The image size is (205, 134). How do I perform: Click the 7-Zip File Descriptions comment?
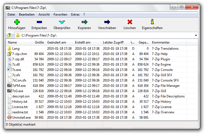pyautogui.click(x=168, y=96)
